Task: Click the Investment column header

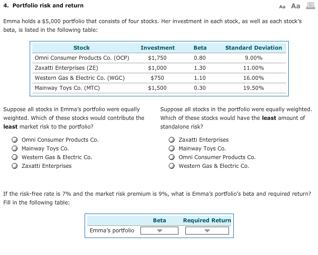Action: (x=157, y=48)
